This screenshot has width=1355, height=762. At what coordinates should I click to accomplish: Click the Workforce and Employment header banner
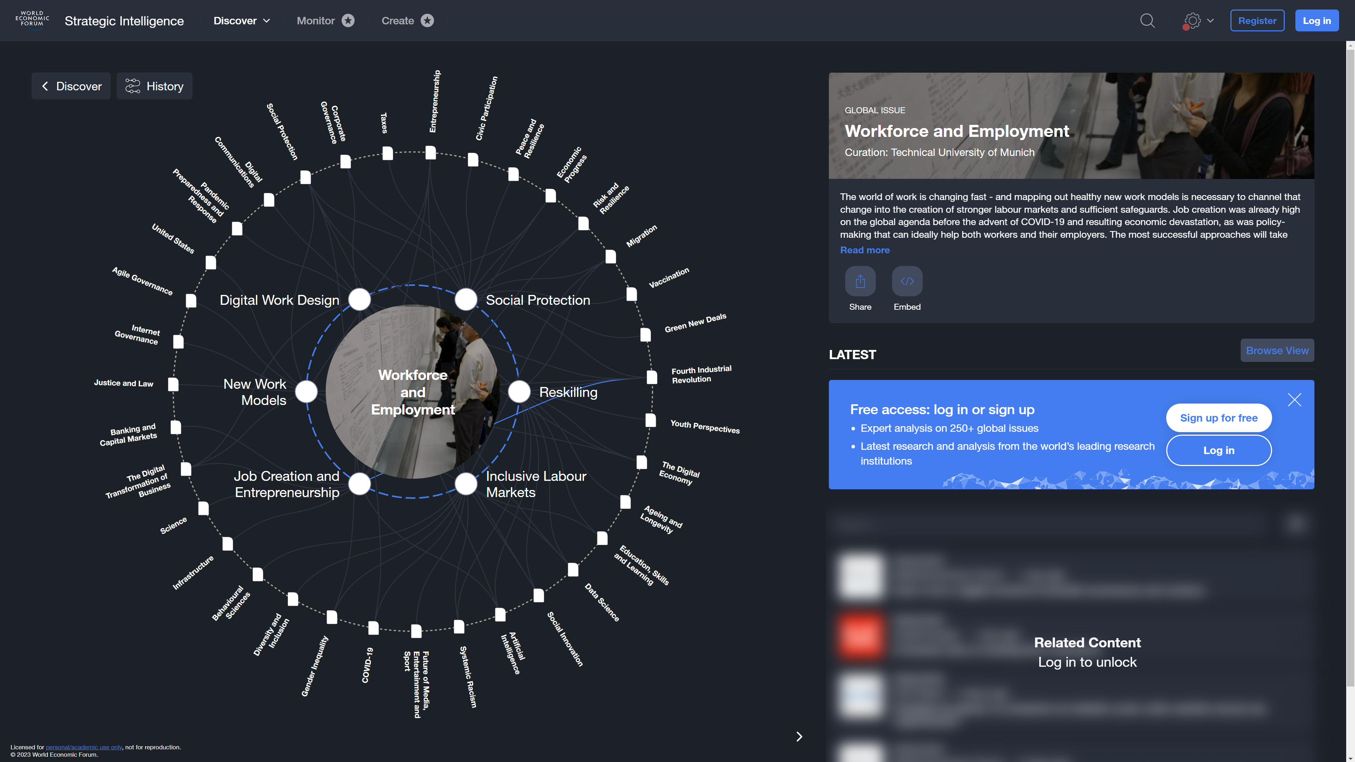[1071, 126]
